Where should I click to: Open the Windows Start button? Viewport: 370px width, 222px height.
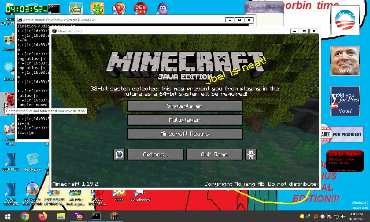click(8, 216)
